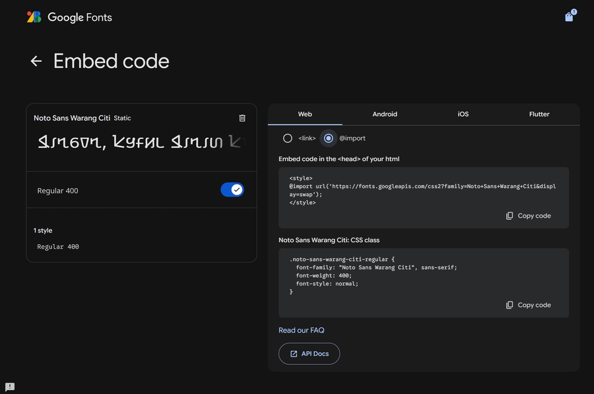Viewport: 594px width, 394px height.
Task: Select the <link> radio option
Action: tap(288, 139)
